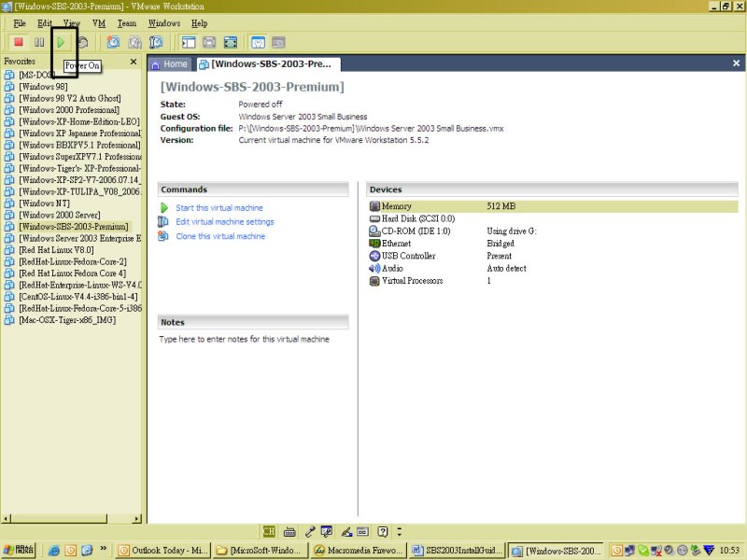Image resolution: width=747 pixels, height=560 pixels.
Task: Close the Favorites panel
Action: [x=134, y=62]
